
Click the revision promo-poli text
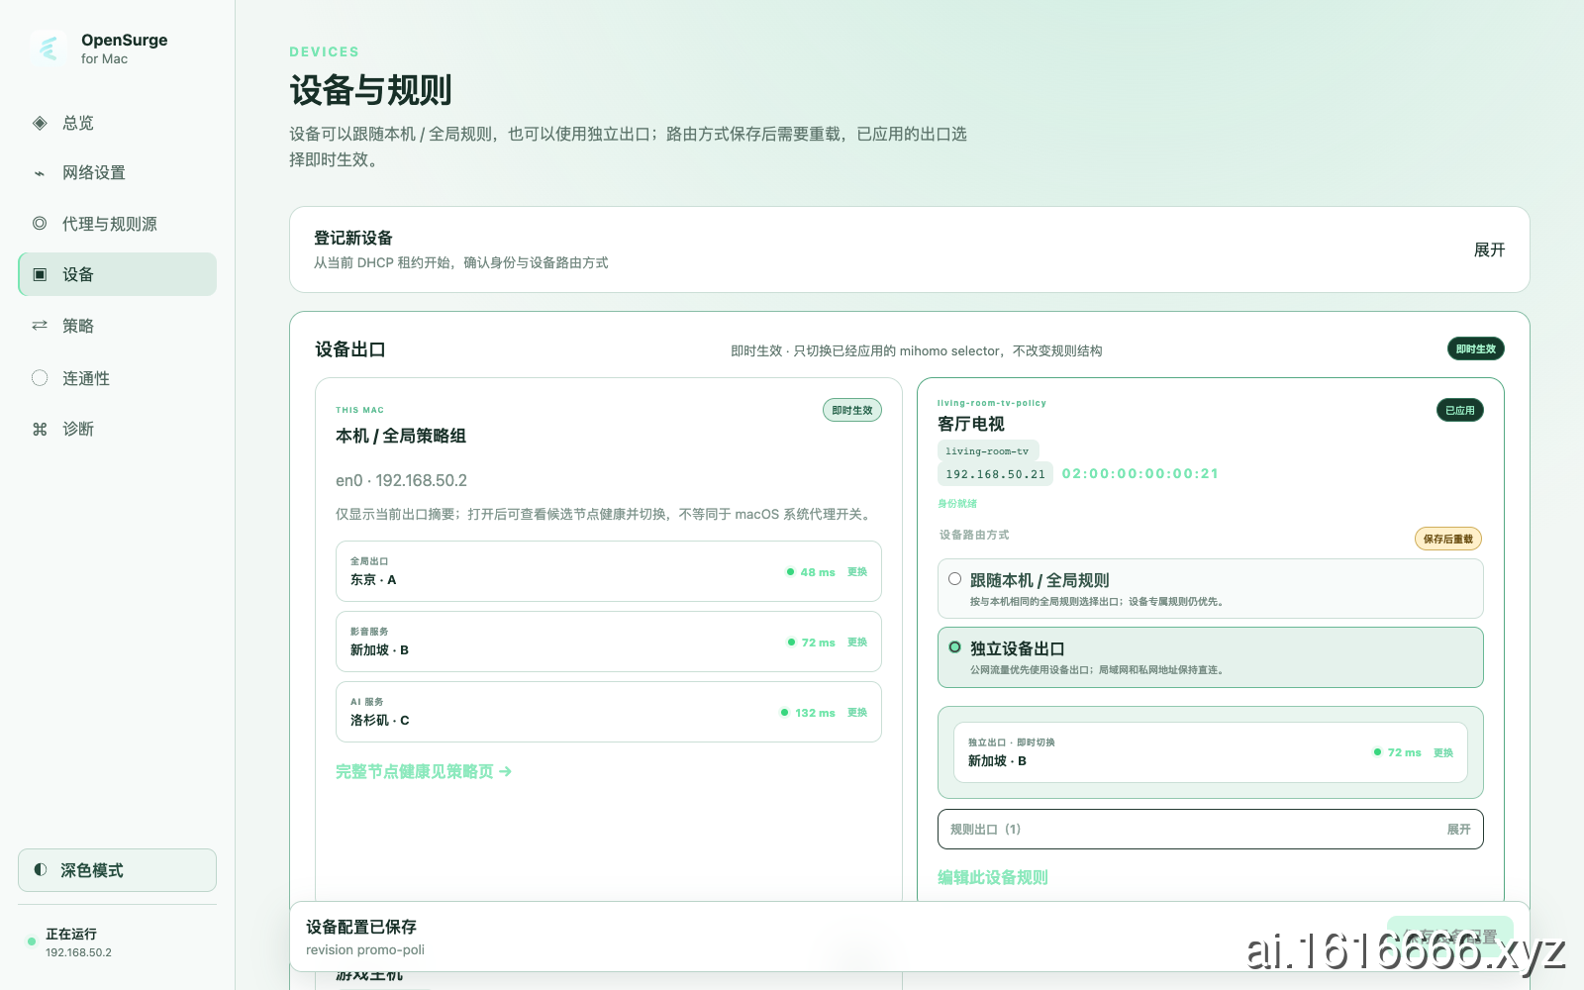[365, 950]
